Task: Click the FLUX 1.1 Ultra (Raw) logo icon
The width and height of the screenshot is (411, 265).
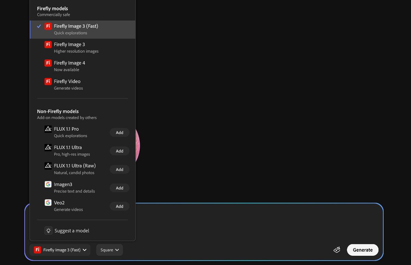Action: pos(48,166)
